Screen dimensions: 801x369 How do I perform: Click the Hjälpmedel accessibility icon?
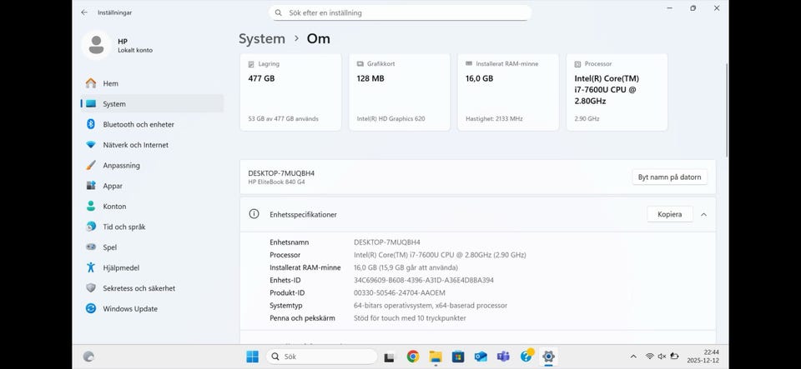91,267
